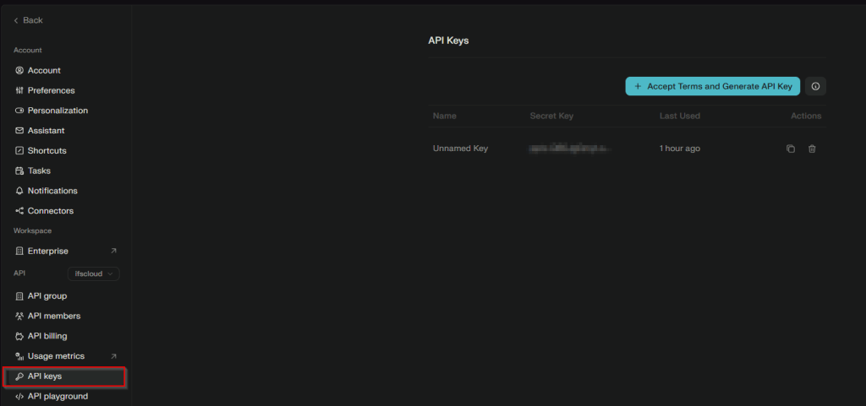Click the info icon beside Generate API Key
This screenshot has width=866, height=406.
click(x=815, y=86)
